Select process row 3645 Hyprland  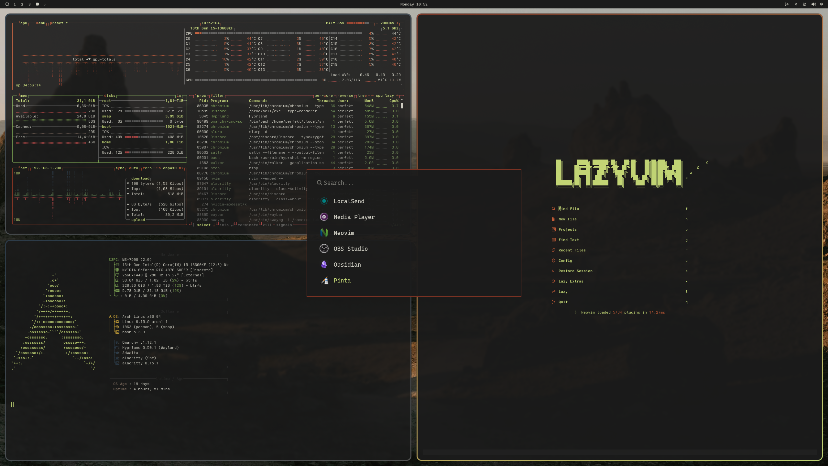click(298, 116)
